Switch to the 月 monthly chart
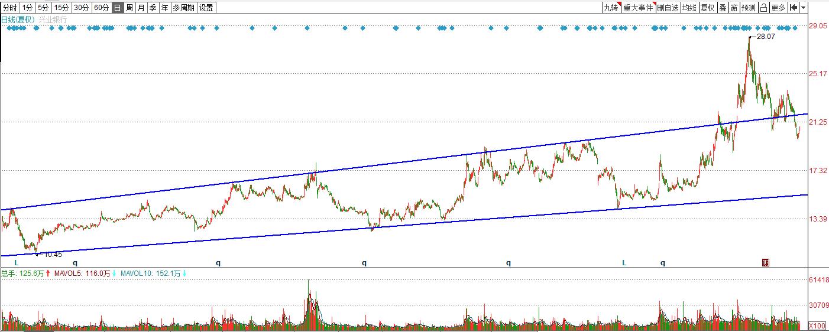 click(141, 8)
